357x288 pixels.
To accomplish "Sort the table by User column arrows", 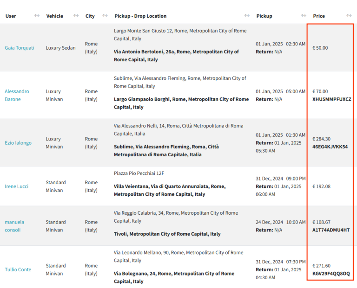I will pyautogui.click(x=37, y=16).
